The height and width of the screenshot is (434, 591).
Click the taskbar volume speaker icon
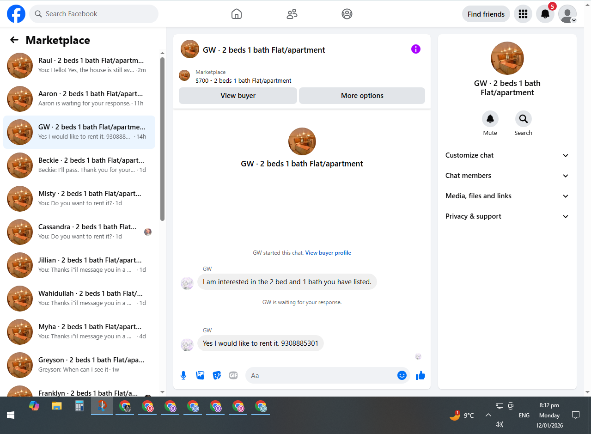click(x=499, y=424)
